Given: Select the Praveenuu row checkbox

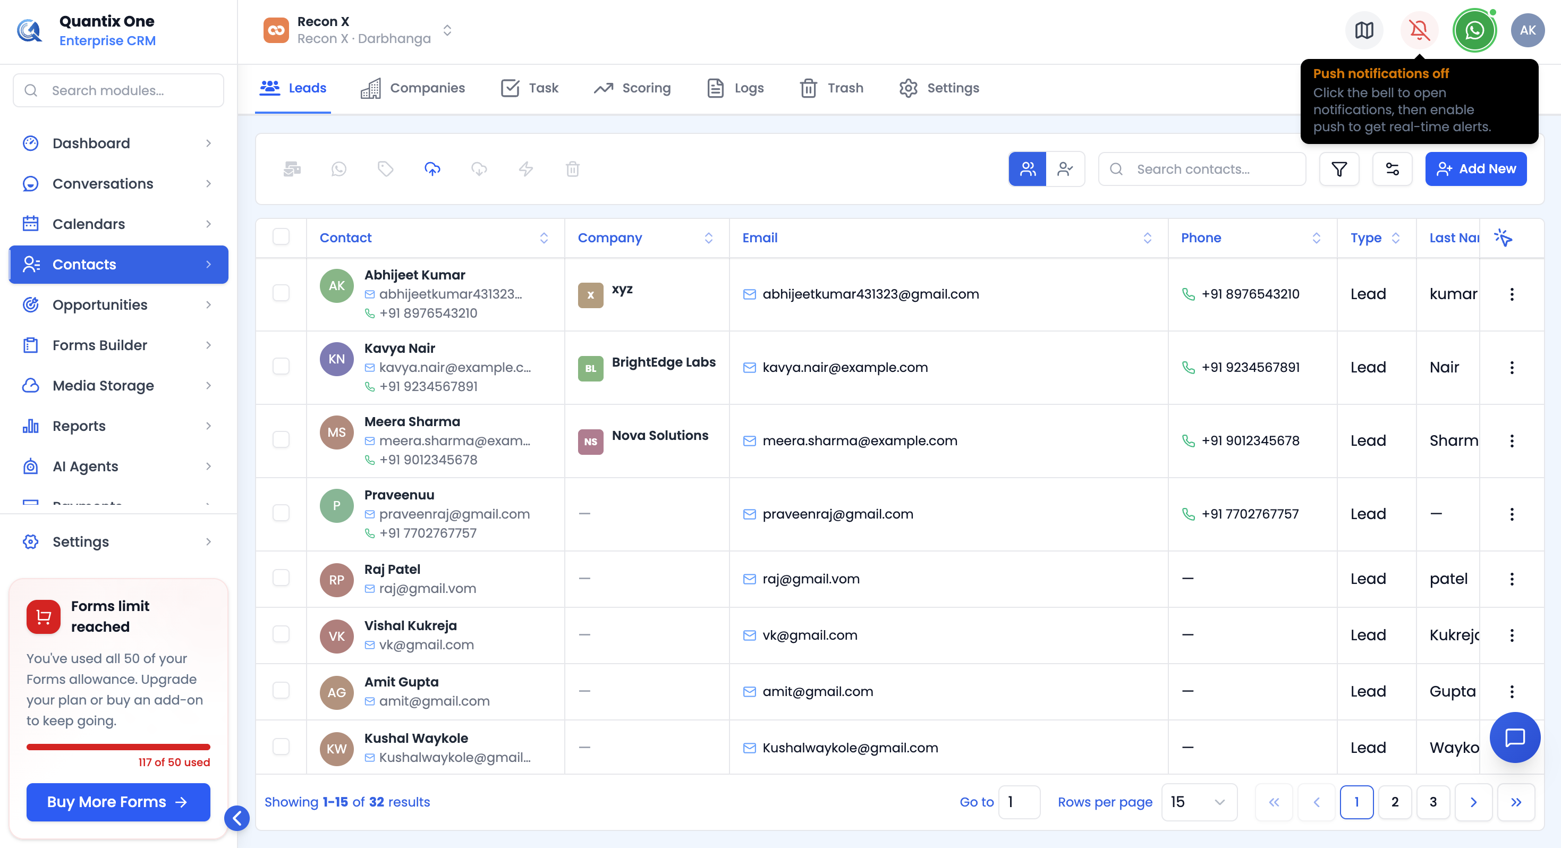Looking at the screenshot, I should coord(281,513).
